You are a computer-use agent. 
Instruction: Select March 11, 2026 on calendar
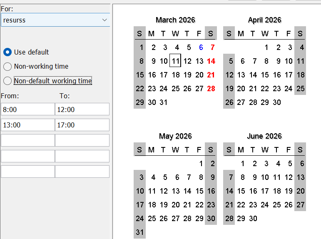click(x=175, y=61)
